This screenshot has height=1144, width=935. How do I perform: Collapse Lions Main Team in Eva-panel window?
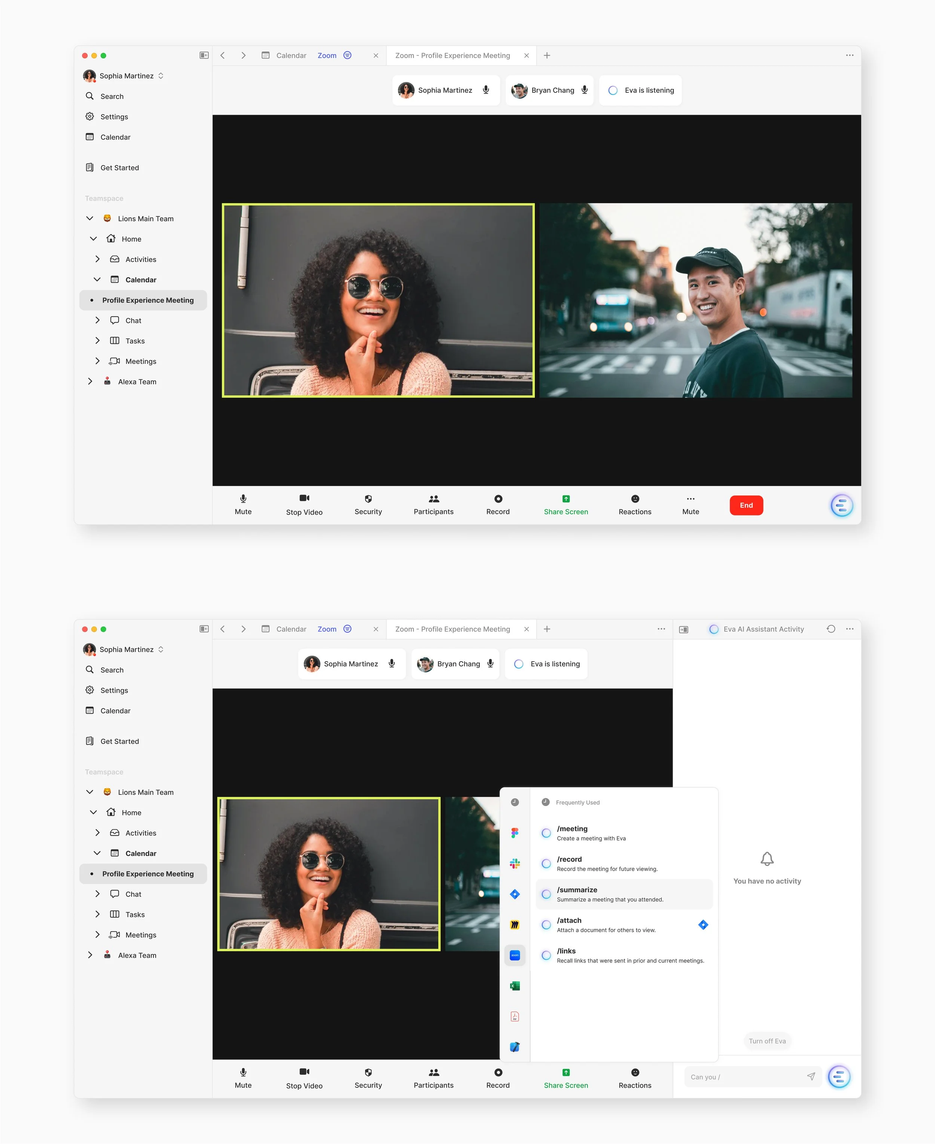point(90,791)
